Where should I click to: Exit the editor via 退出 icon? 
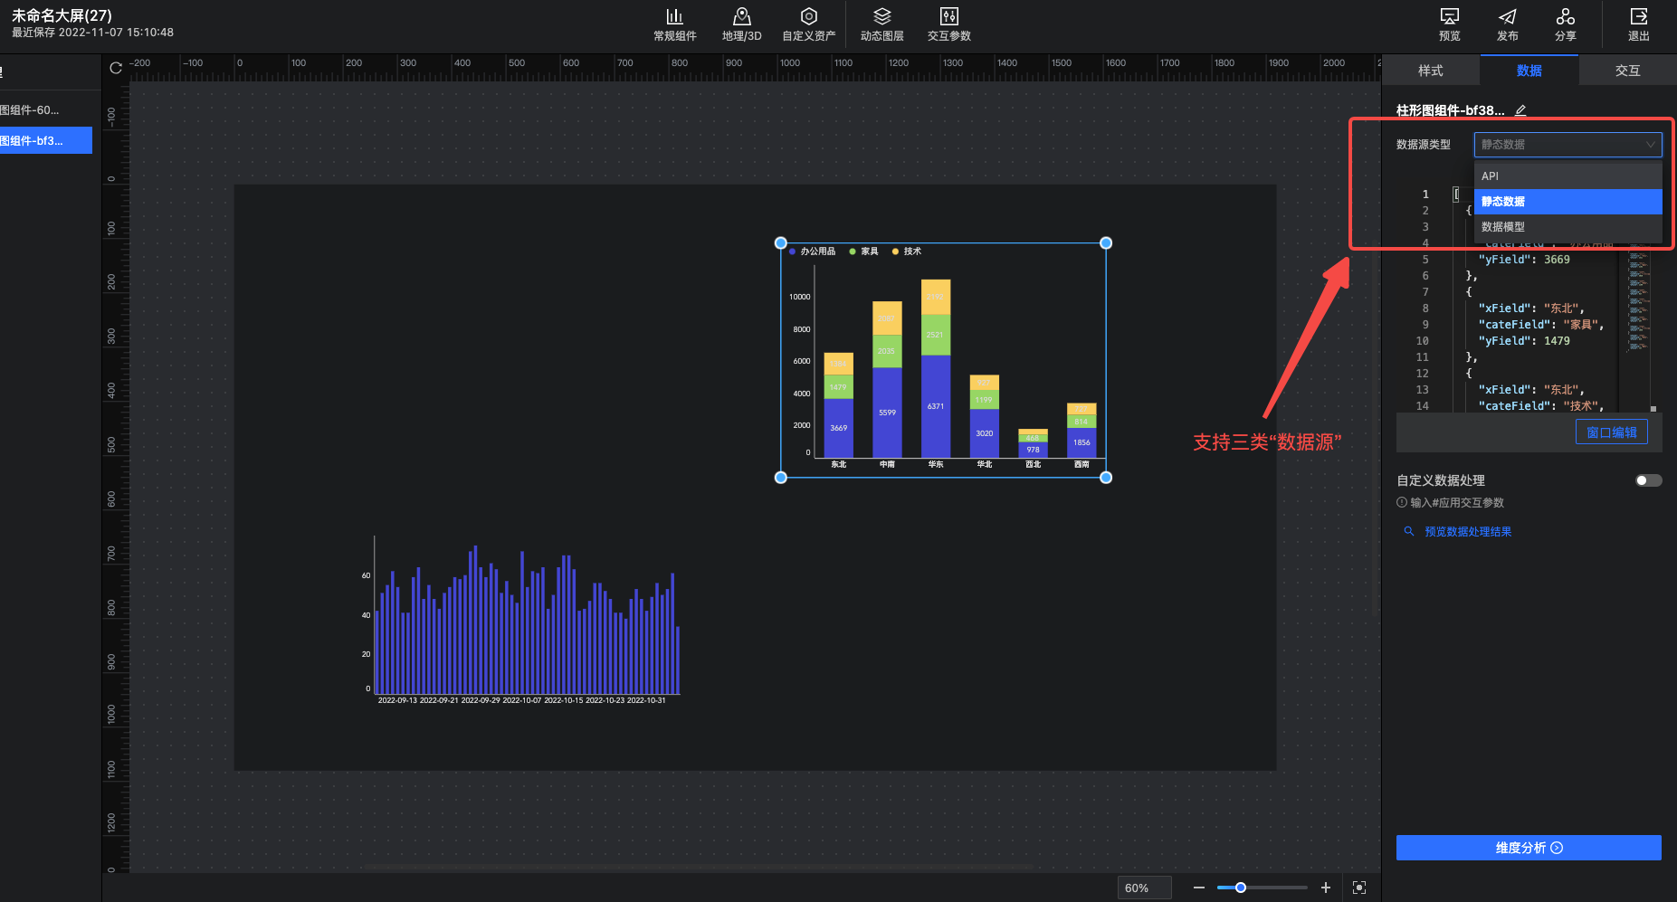(x=1638, y=17)
